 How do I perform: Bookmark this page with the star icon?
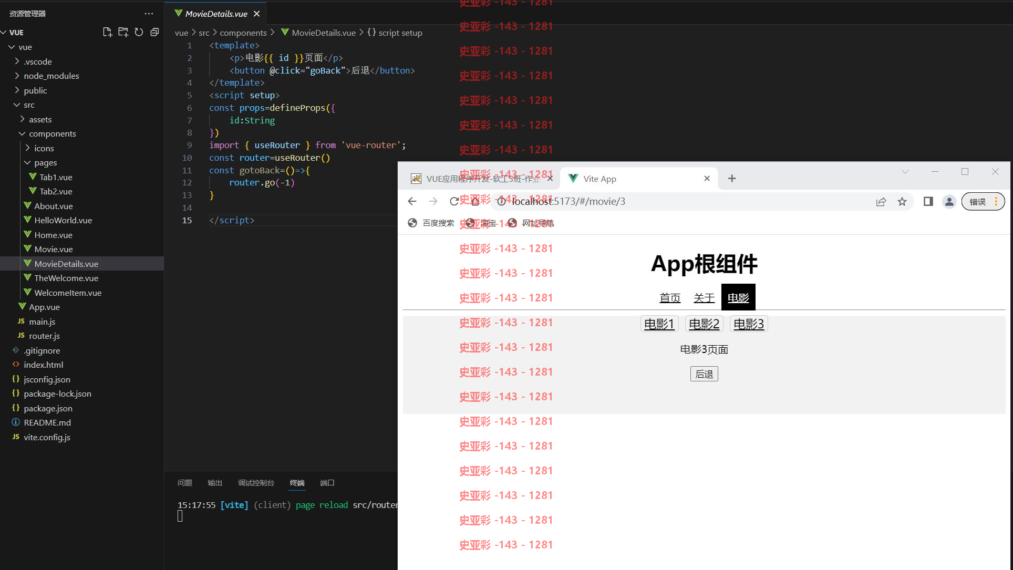(902, 201)
